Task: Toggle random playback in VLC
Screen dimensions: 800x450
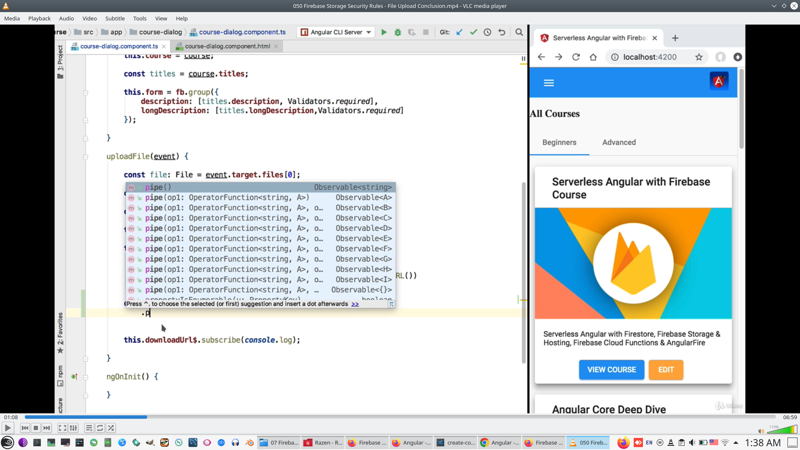Action: coord(111,428)
